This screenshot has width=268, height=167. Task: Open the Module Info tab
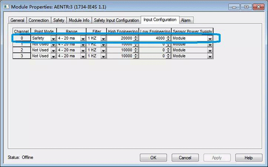(79, 20)
